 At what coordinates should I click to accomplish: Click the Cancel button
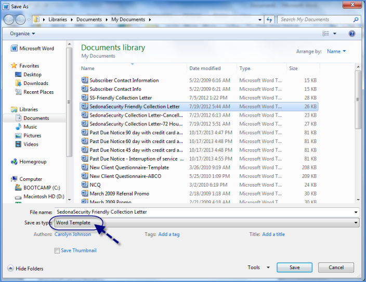(x=336, y=267)
